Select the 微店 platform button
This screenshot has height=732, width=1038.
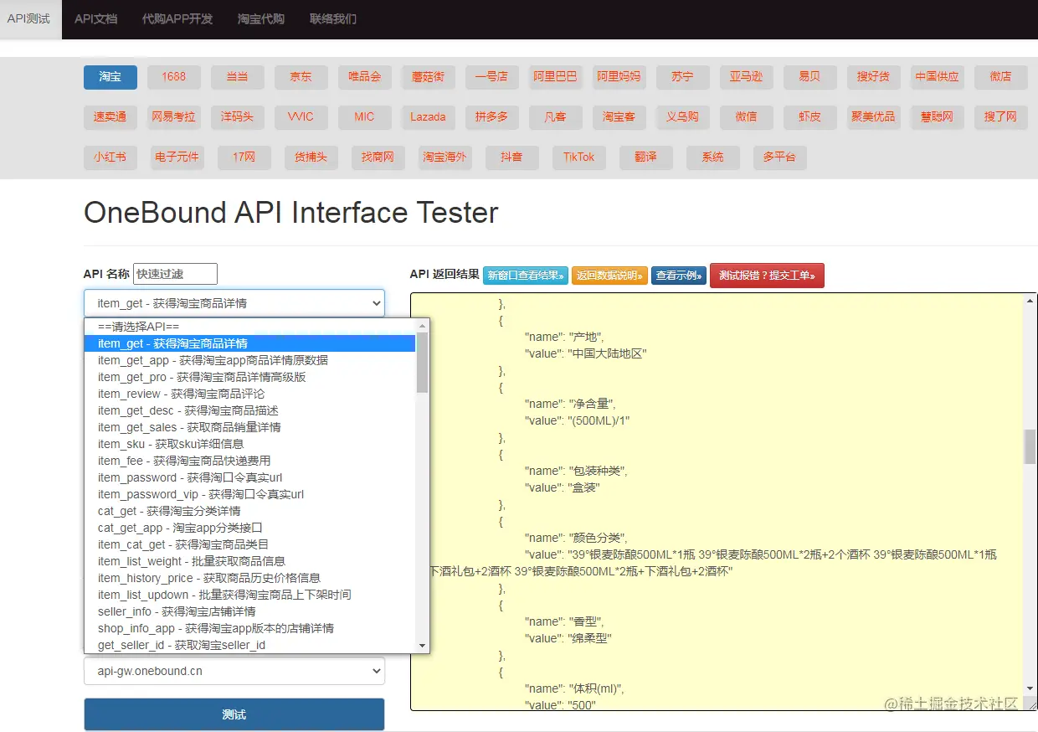pos(1001,77)
